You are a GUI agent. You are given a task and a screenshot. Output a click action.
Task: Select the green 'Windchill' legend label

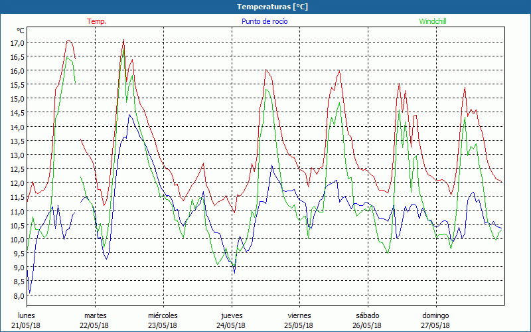433,21
